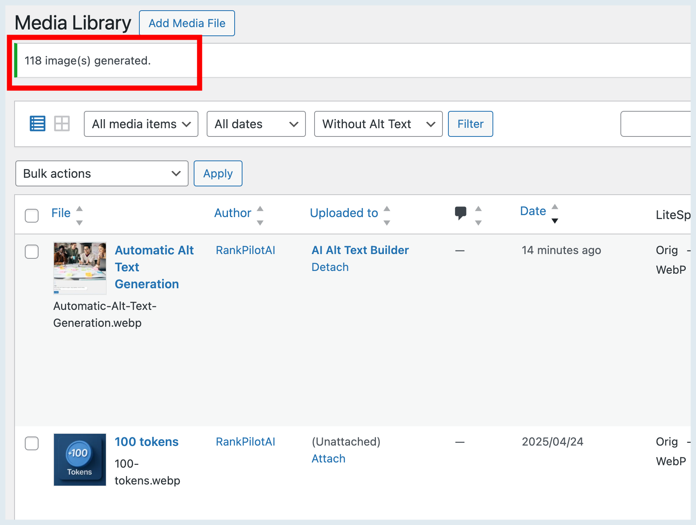696x525 pixels.
Task: Attach the unattached 100 tokens image
Action: 328,458
